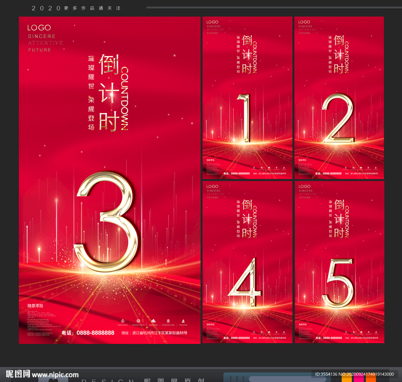
Task: Click the vertical 'COUNTDOWN' text in large poster
Action: tap(124, 99)
